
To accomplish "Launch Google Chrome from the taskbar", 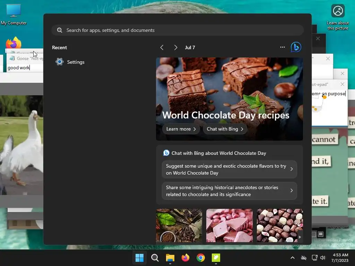I will pyautogui.click(x=201, y=258).
